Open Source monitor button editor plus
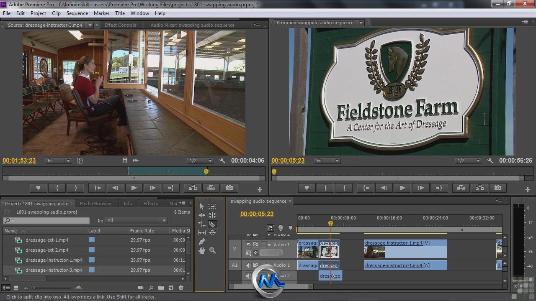This screenshot has height=301, width=536. click(260, 190)
